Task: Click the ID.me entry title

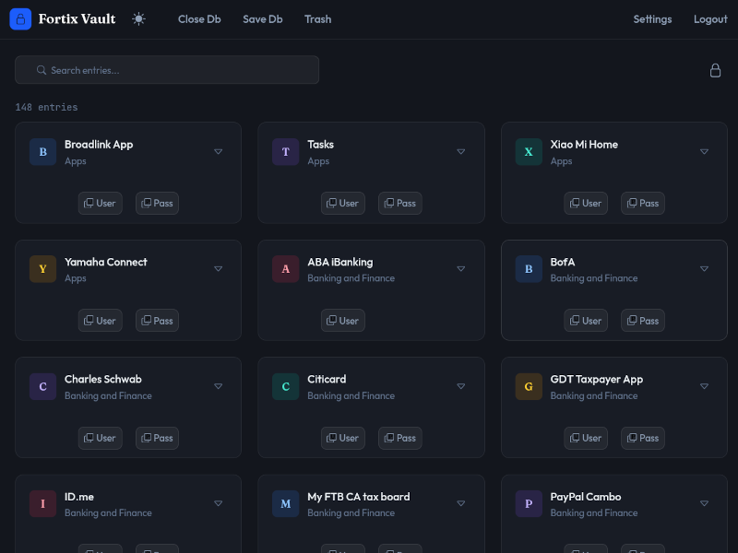Action: click(79, 497)
